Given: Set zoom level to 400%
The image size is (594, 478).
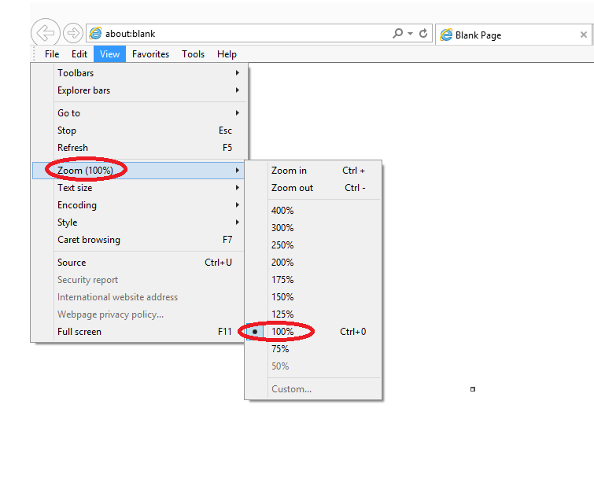Looking at the screenshot, I should (313, 211).
